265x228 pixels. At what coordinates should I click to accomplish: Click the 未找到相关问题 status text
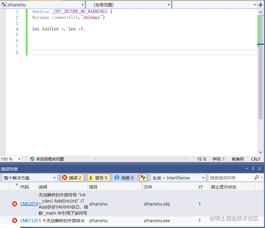pos(50,159)
